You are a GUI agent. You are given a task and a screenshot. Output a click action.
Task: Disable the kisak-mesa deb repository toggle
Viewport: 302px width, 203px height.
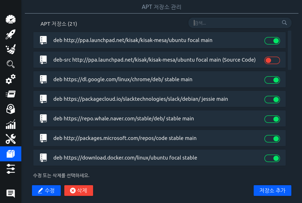[x=272, y=41]
